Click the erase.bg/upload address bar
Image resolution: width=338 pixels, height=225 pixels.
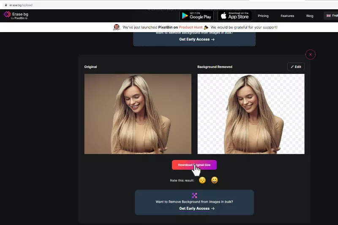coord(168,5)
